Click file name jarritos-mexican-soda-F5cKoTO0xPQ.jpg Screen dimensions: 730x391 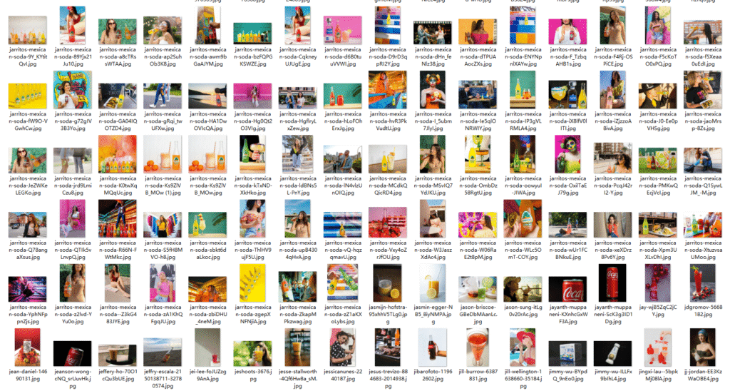[x=658, y=57]
